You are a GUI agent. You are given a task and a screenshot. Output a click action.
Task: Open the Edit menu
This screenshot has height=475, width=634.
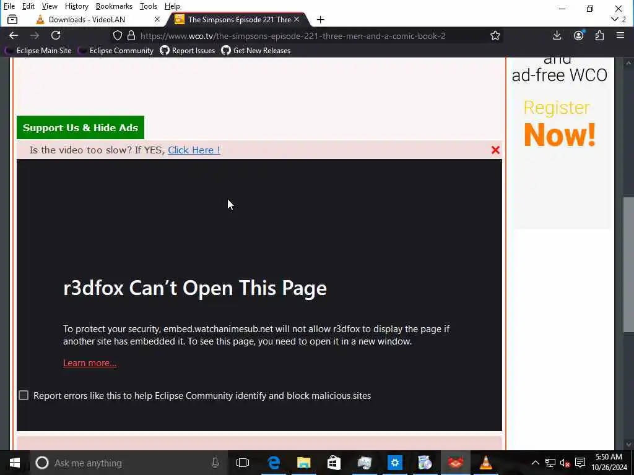click(x=28, y=6)
